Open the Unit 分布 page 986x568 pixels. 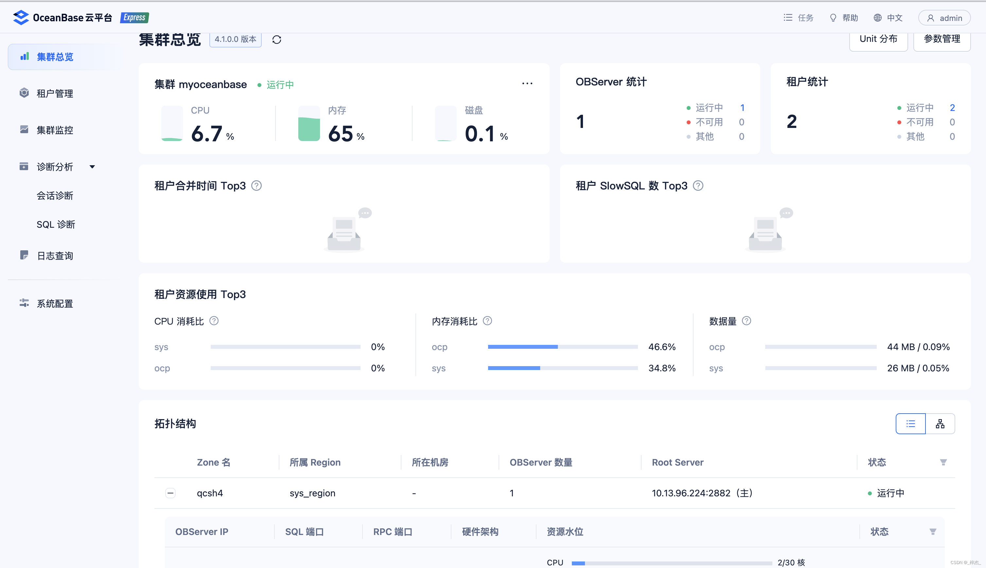pos(878,39)
